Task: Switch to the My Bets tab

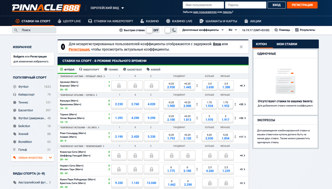Action: (x=287, y=44)
